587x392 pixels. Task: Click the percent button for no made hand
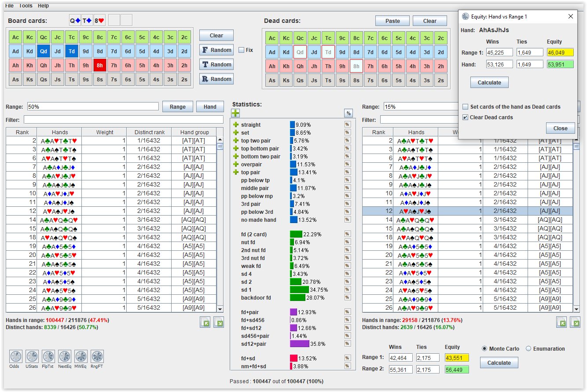[348, 220]
